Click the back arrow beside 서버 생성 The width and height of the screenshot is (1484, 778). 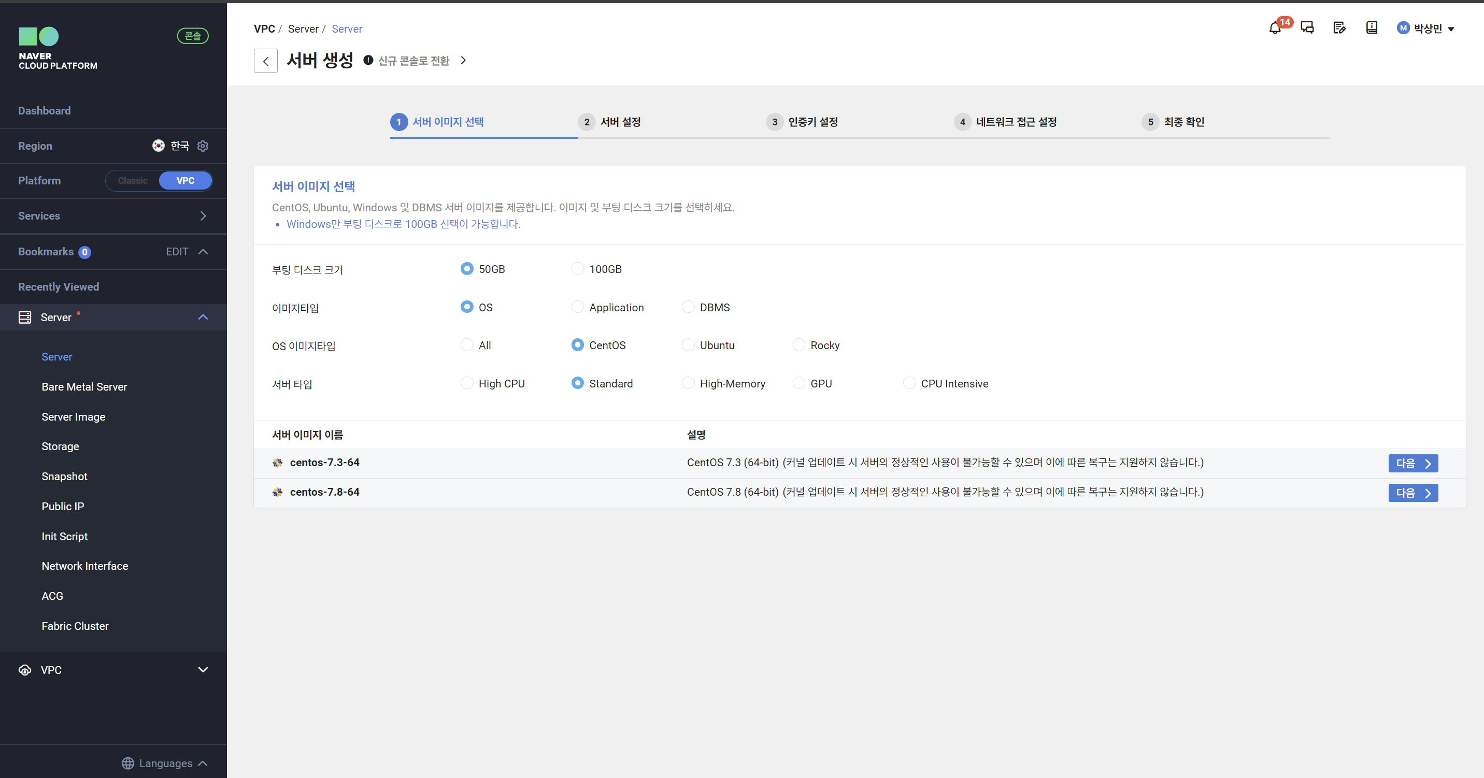266,61
